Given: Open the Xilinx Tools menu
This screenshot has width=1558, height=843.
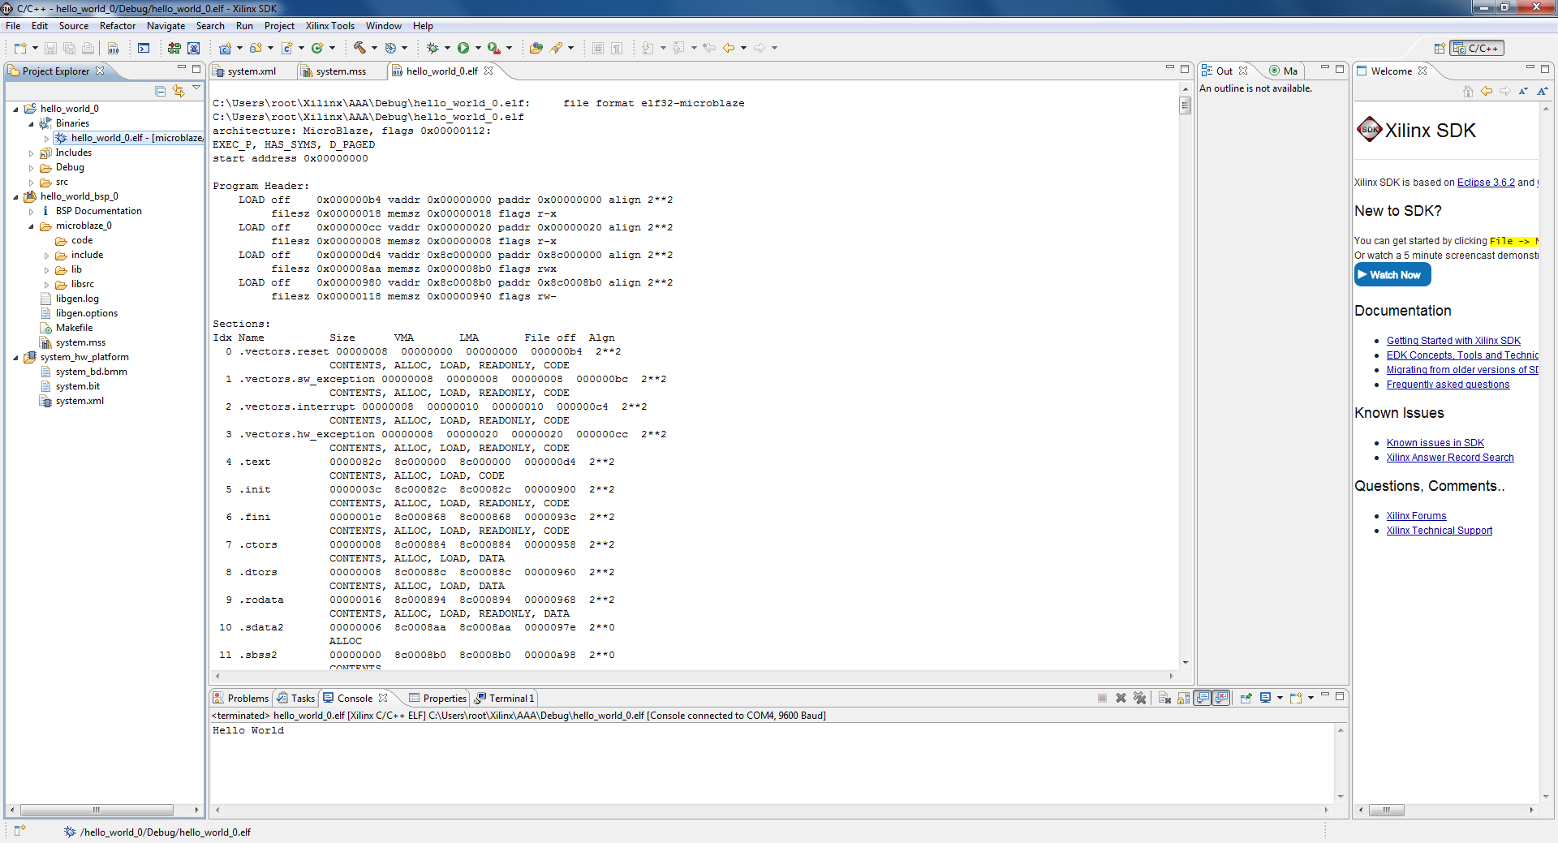Looking at the screenshot, I should tap(329, 26).
